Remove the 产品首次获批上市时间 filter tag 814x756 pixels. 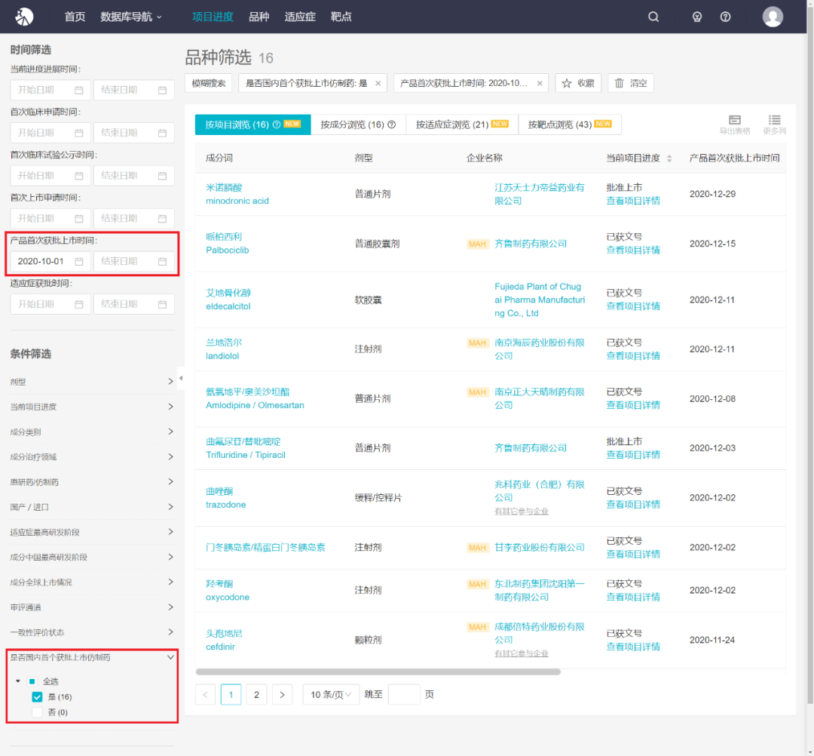tap(540, 83)
